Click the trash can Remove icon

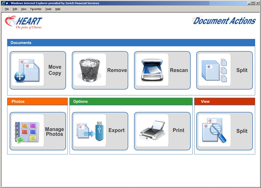pos(90,70)
